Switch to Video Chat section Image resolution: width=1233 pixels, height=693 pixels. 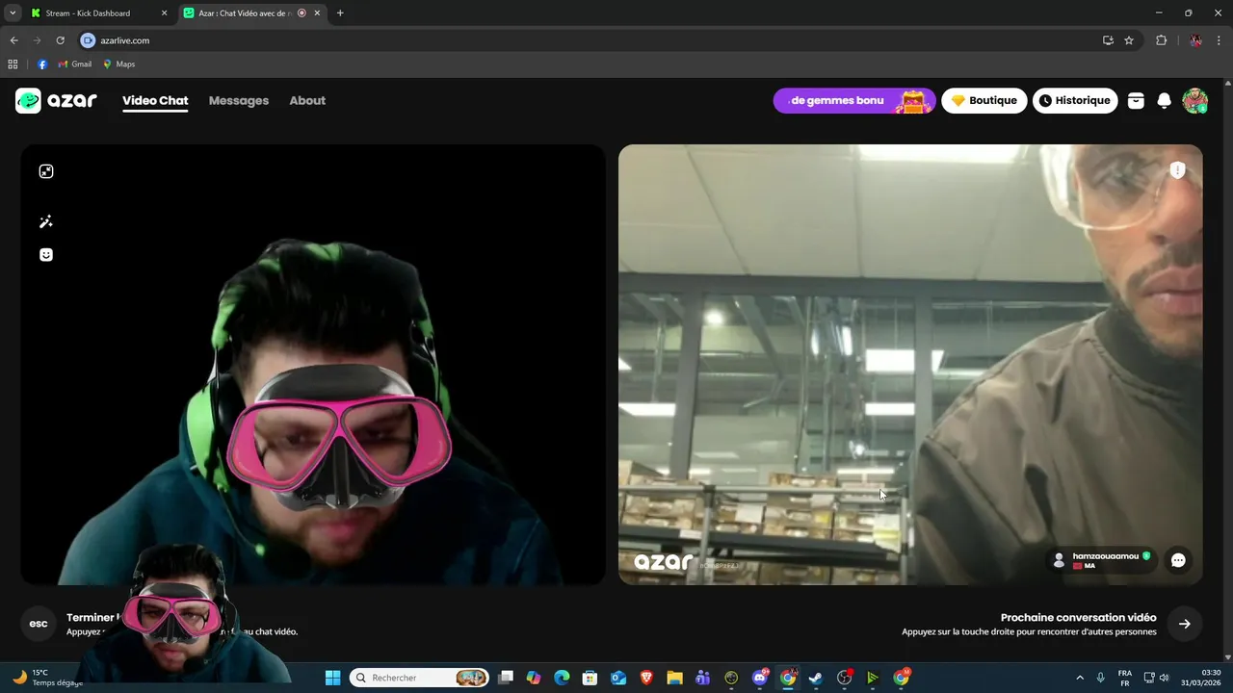click(x=155, y=100)
